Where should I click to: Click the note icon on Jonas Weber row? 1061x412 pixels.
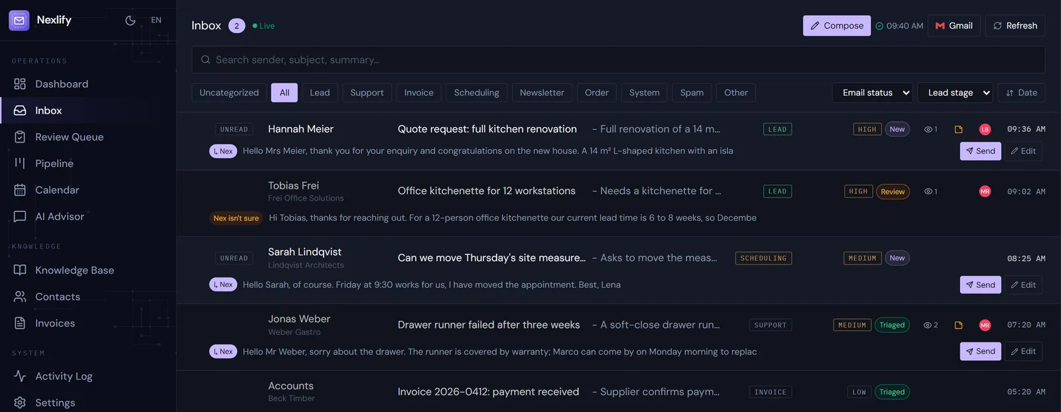click(x=958, y=325)
